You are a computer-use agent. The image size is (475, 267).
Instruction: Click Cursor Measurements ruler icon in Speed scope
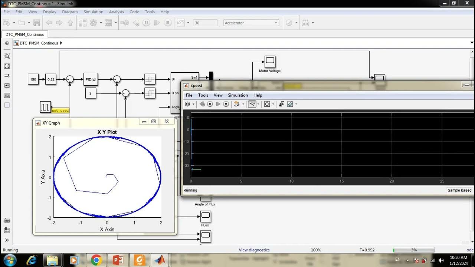click(x=290, y=104)
